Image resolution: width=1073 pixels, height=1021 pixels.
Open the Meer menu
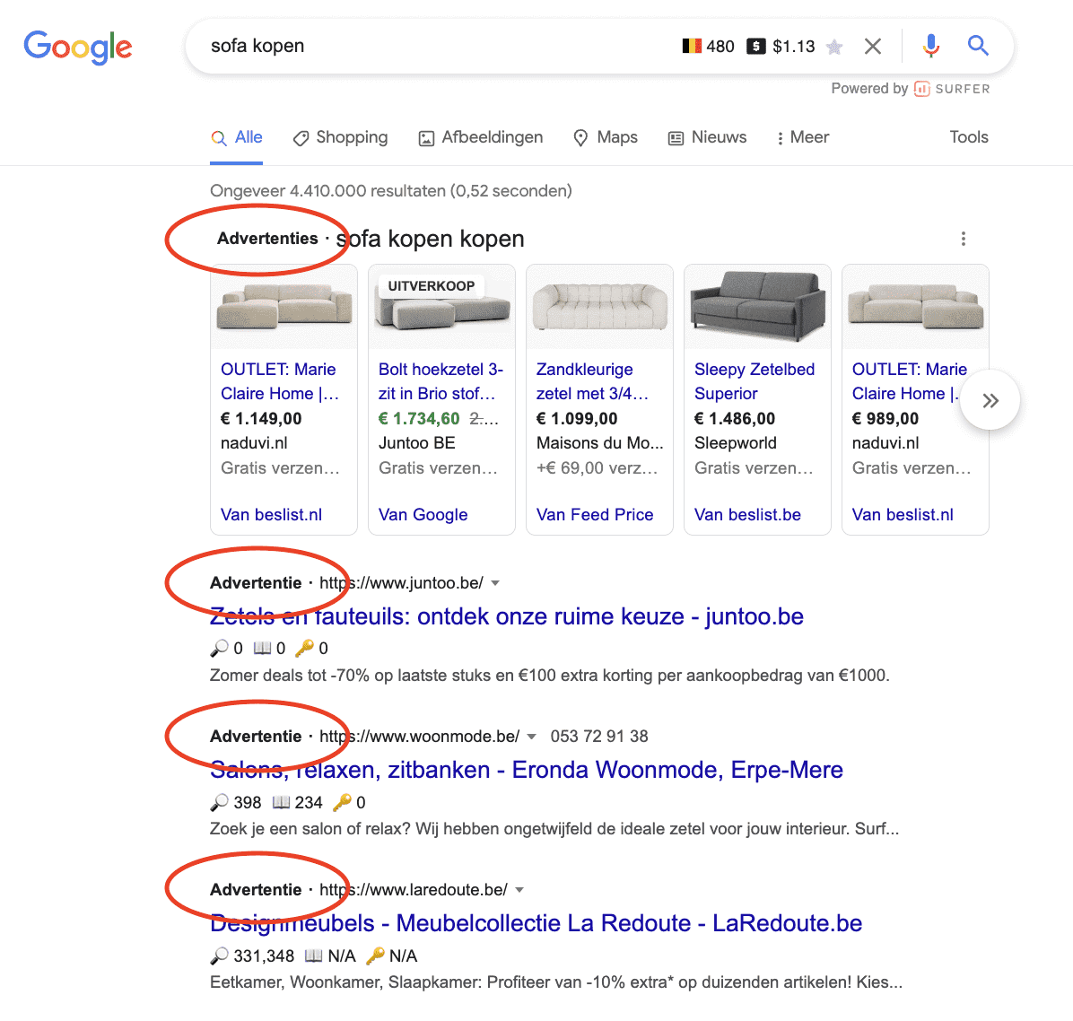tap(803, 137)
